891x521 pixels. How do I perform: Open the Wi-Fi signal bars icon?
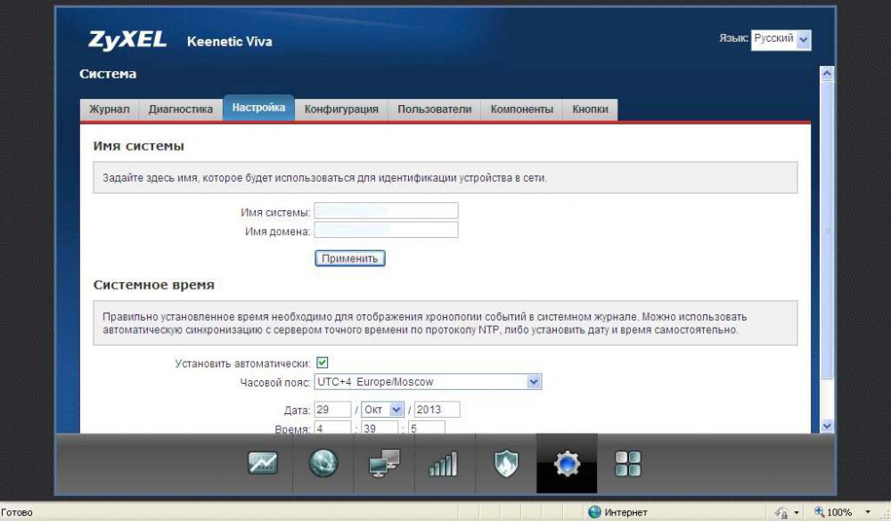click(443, 464)
